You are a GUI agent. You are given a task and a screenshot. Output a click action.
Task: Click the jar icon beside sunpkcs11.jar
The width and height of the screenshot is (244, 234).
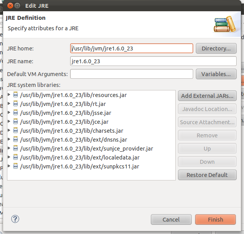click(16, 166)
